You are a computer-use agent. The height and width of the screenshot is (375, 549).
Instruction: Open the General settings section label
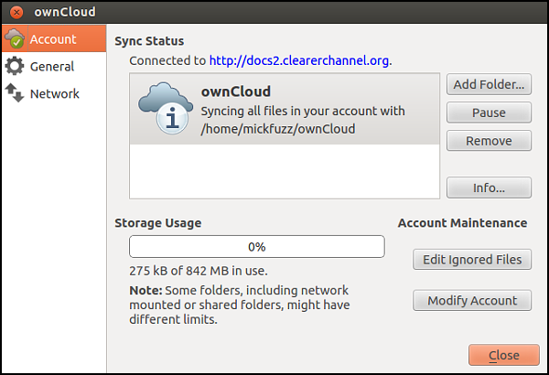coord(52,67)
